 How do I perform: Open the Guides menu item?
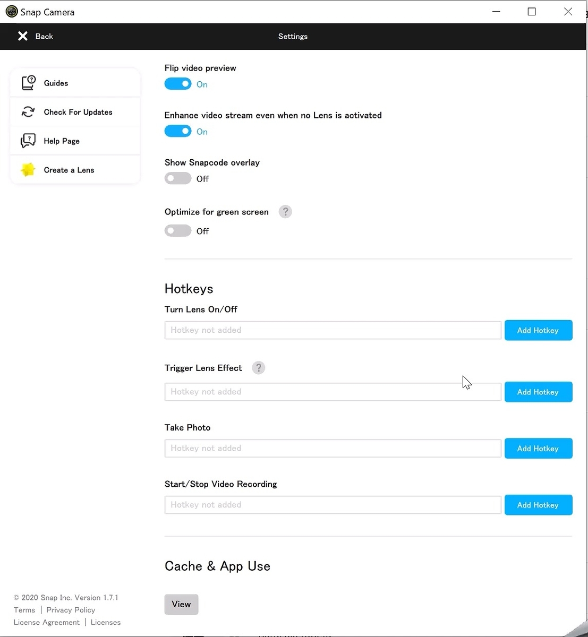click(75, 83)
